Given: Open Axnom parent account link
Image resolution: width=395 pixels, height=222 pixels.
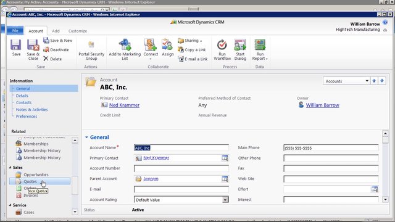Looking at the screenshot, I should (x=151, y=179).
